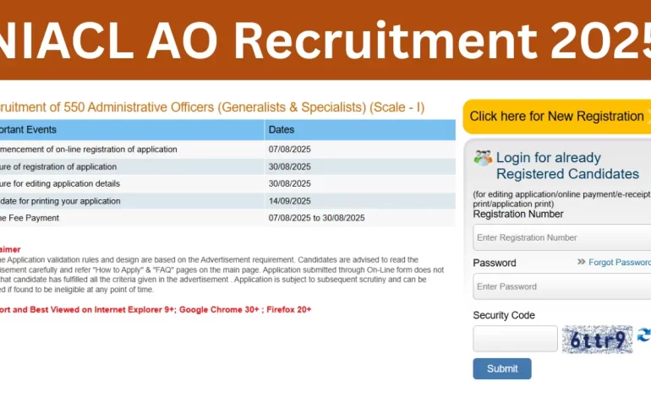Click the Dates column header
This screenshot has height=397, width=651.
click(282, 130)
